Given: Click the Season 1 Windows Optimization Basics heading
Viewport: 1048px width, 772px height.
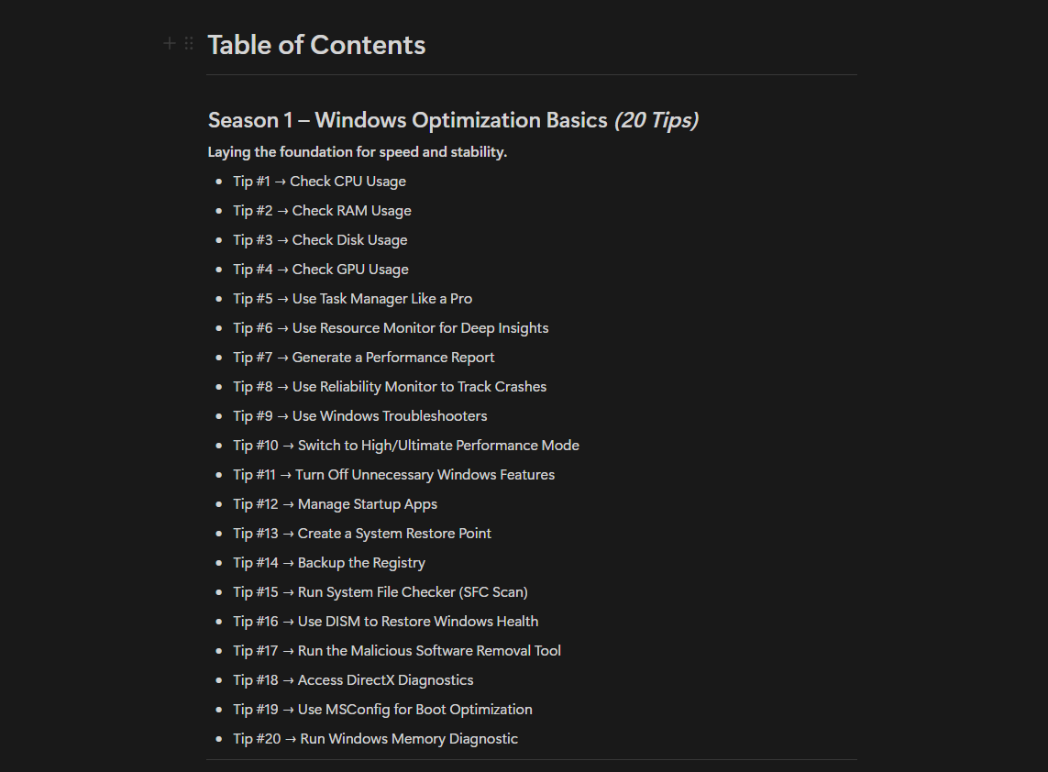Looking at the screenshot, I should (x=453, y=120).
